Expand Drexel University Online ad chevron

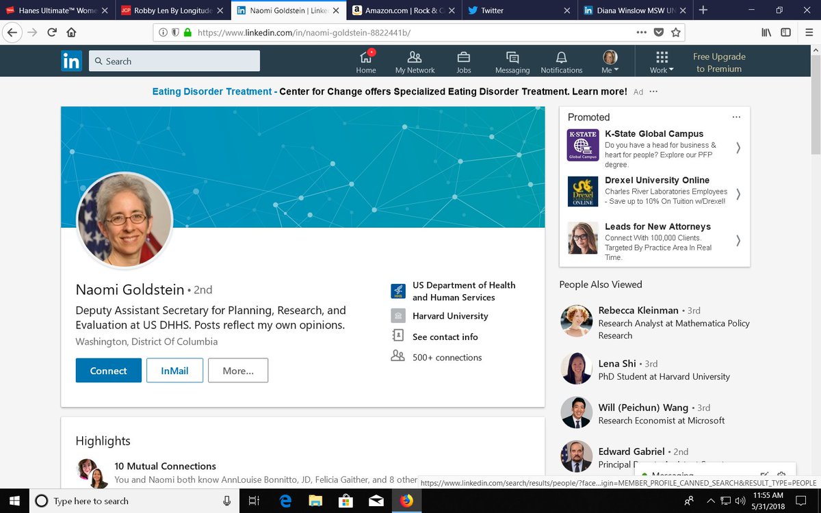(738, 194)
